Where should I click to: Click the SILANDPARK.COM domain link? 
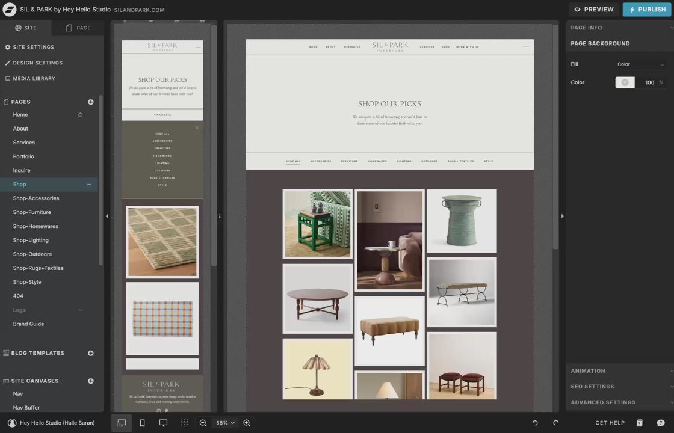(x=139, y=10)
